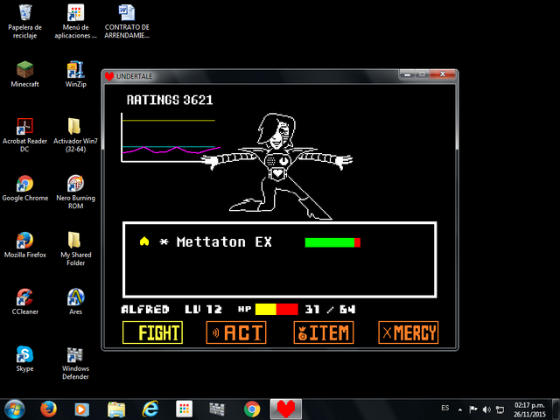560x420 pixels.
Task: Choose the ITEM battle option
Action: pyautogui.click(x=324, y=332)
